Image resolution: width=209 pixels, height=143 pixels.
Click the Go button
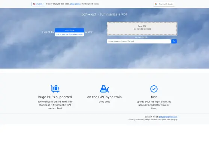[x=174, y=41]
